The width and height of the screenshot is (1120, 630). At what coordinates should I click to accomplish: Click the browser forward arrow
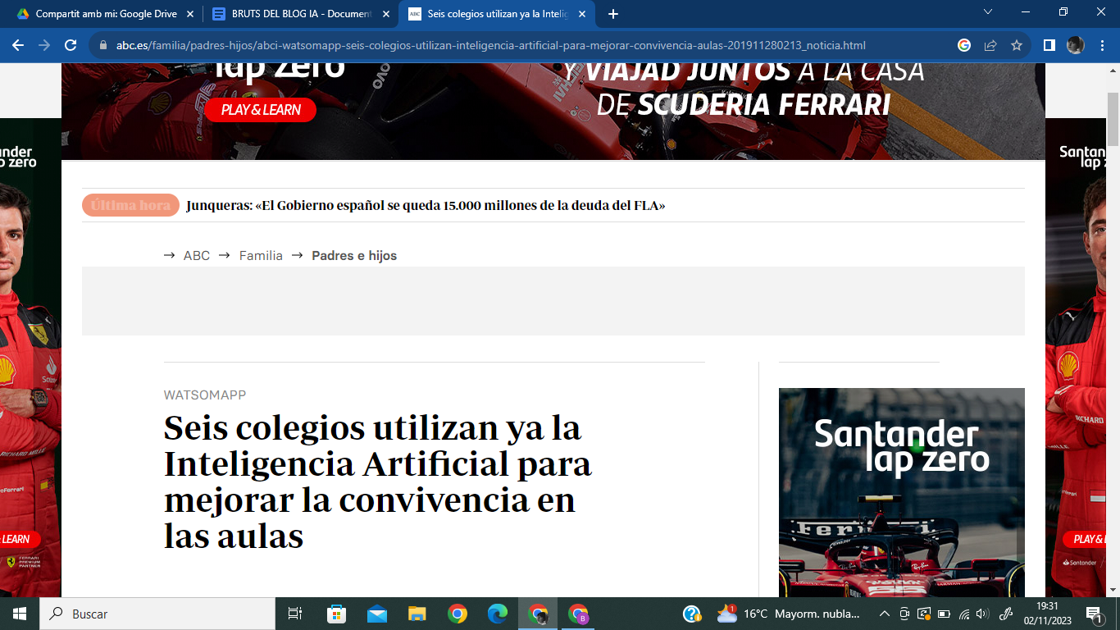44,45
